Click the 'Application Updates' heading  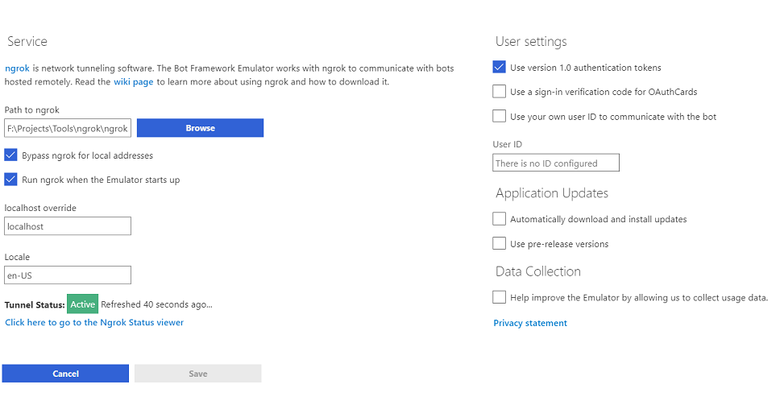[x=552, y=193]
